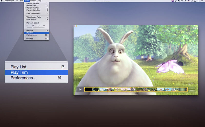Image resolution: width=205 pixels, height=127 pixels.
Task: Open the volume control in menu bar
Action: pos(179,1)
